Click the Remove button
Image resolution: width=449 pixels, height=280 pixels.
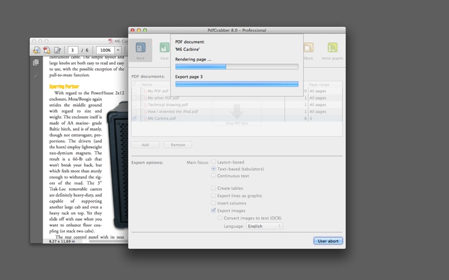pyautogui.click(x=178, y=145)
